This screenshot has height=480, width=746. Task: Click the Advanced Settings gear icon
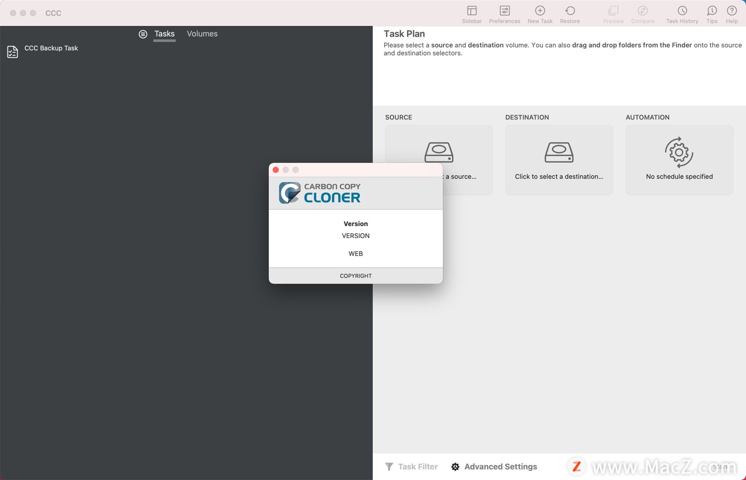(455, 467)
